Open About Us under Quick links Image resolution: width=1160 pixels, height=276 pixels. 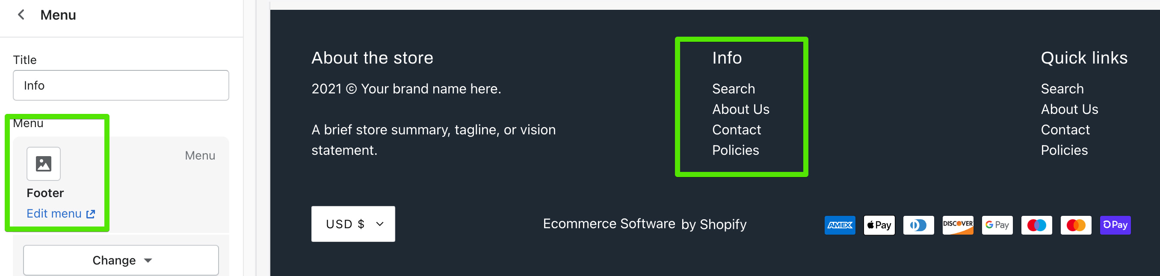tap(1069, 109)
